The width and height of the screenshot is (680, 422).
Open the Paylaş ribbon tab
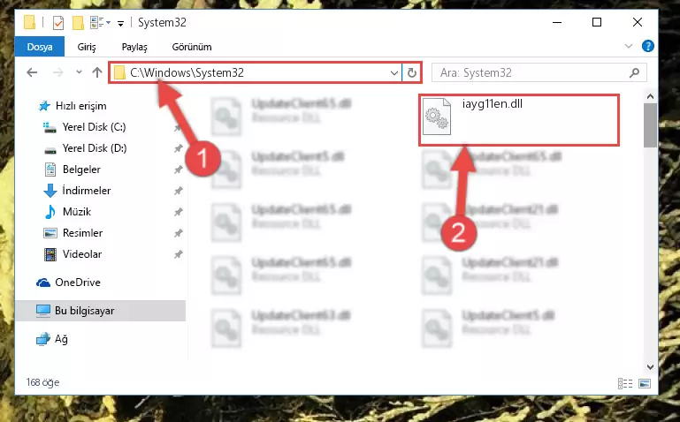(x=134, y=47)
